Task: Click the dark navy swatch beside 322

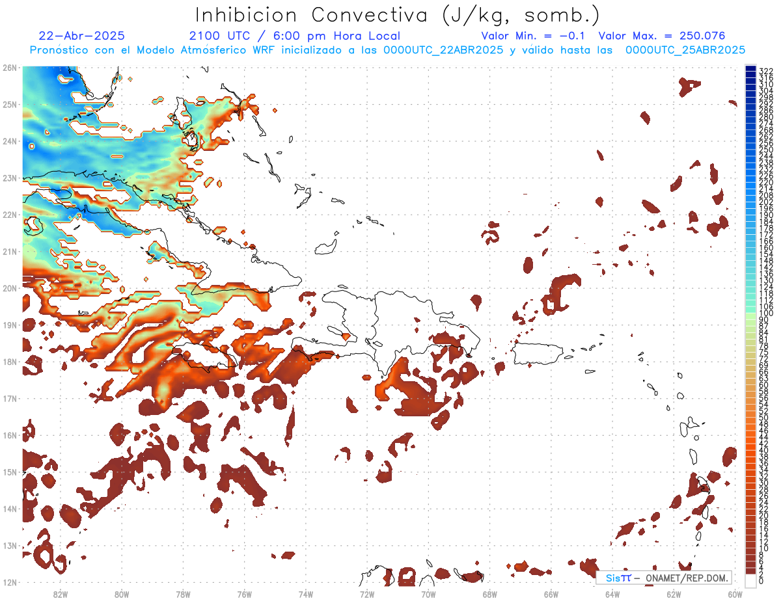Action: 750,69
